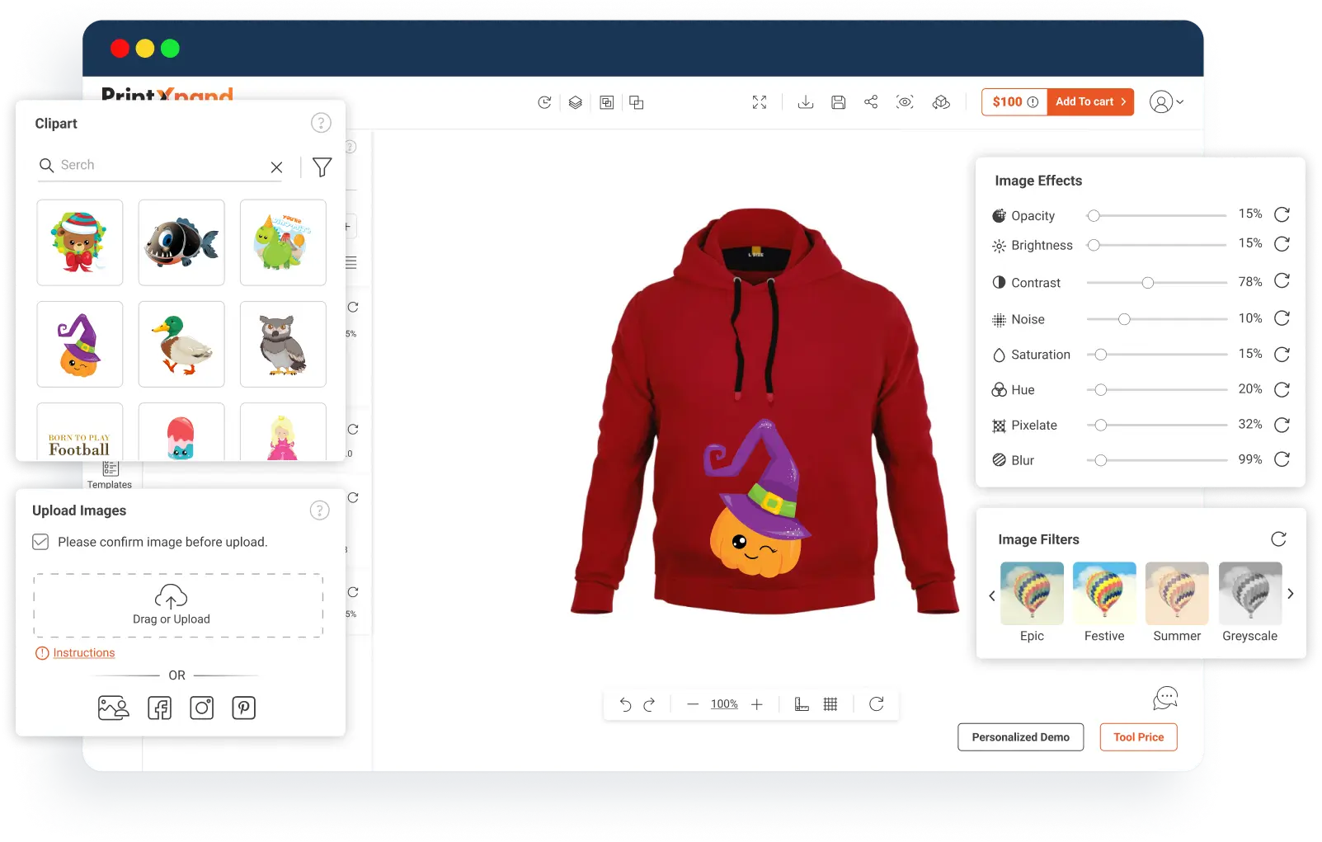Click the 3D cube view icon
The height and width of the screenshot is (842, 1322).
click(941, 102)
